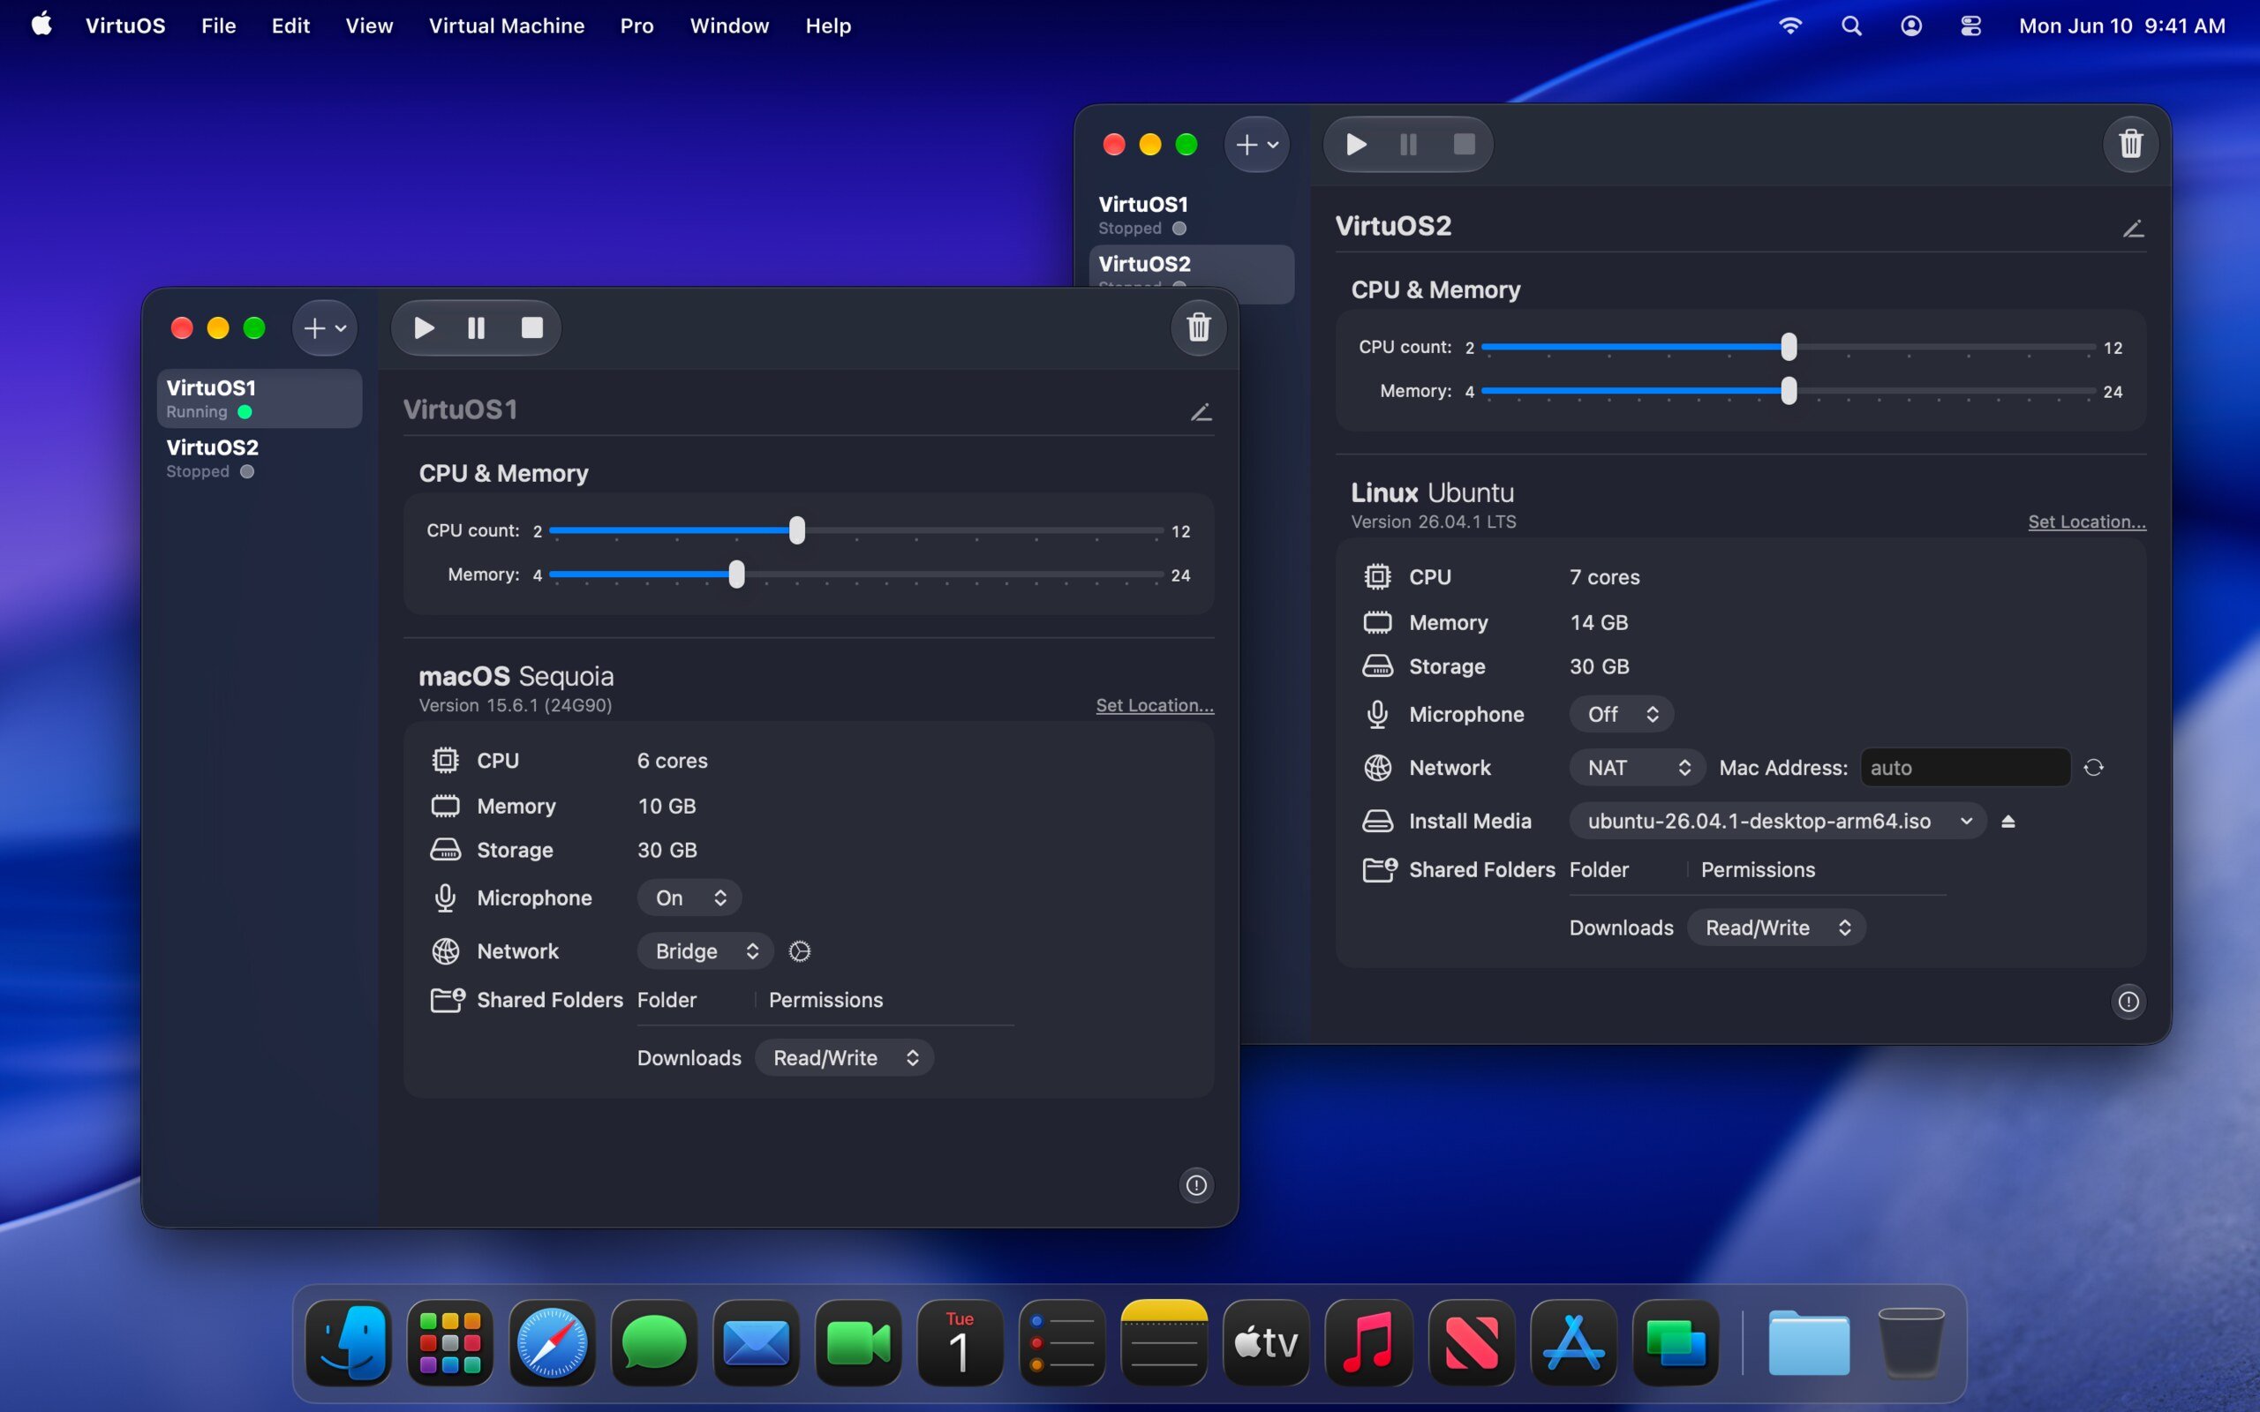The width and height of the screenshot is (2260, 1412).
Task: Open the ubuntu iso Install Media dropdown
Action: pyautogui.click(x=1777, y=821)
